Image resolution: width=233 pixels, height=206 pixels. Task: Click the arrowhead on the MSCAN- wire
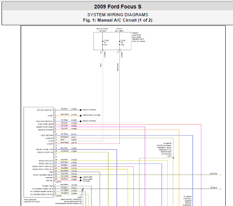click(81, 180)
